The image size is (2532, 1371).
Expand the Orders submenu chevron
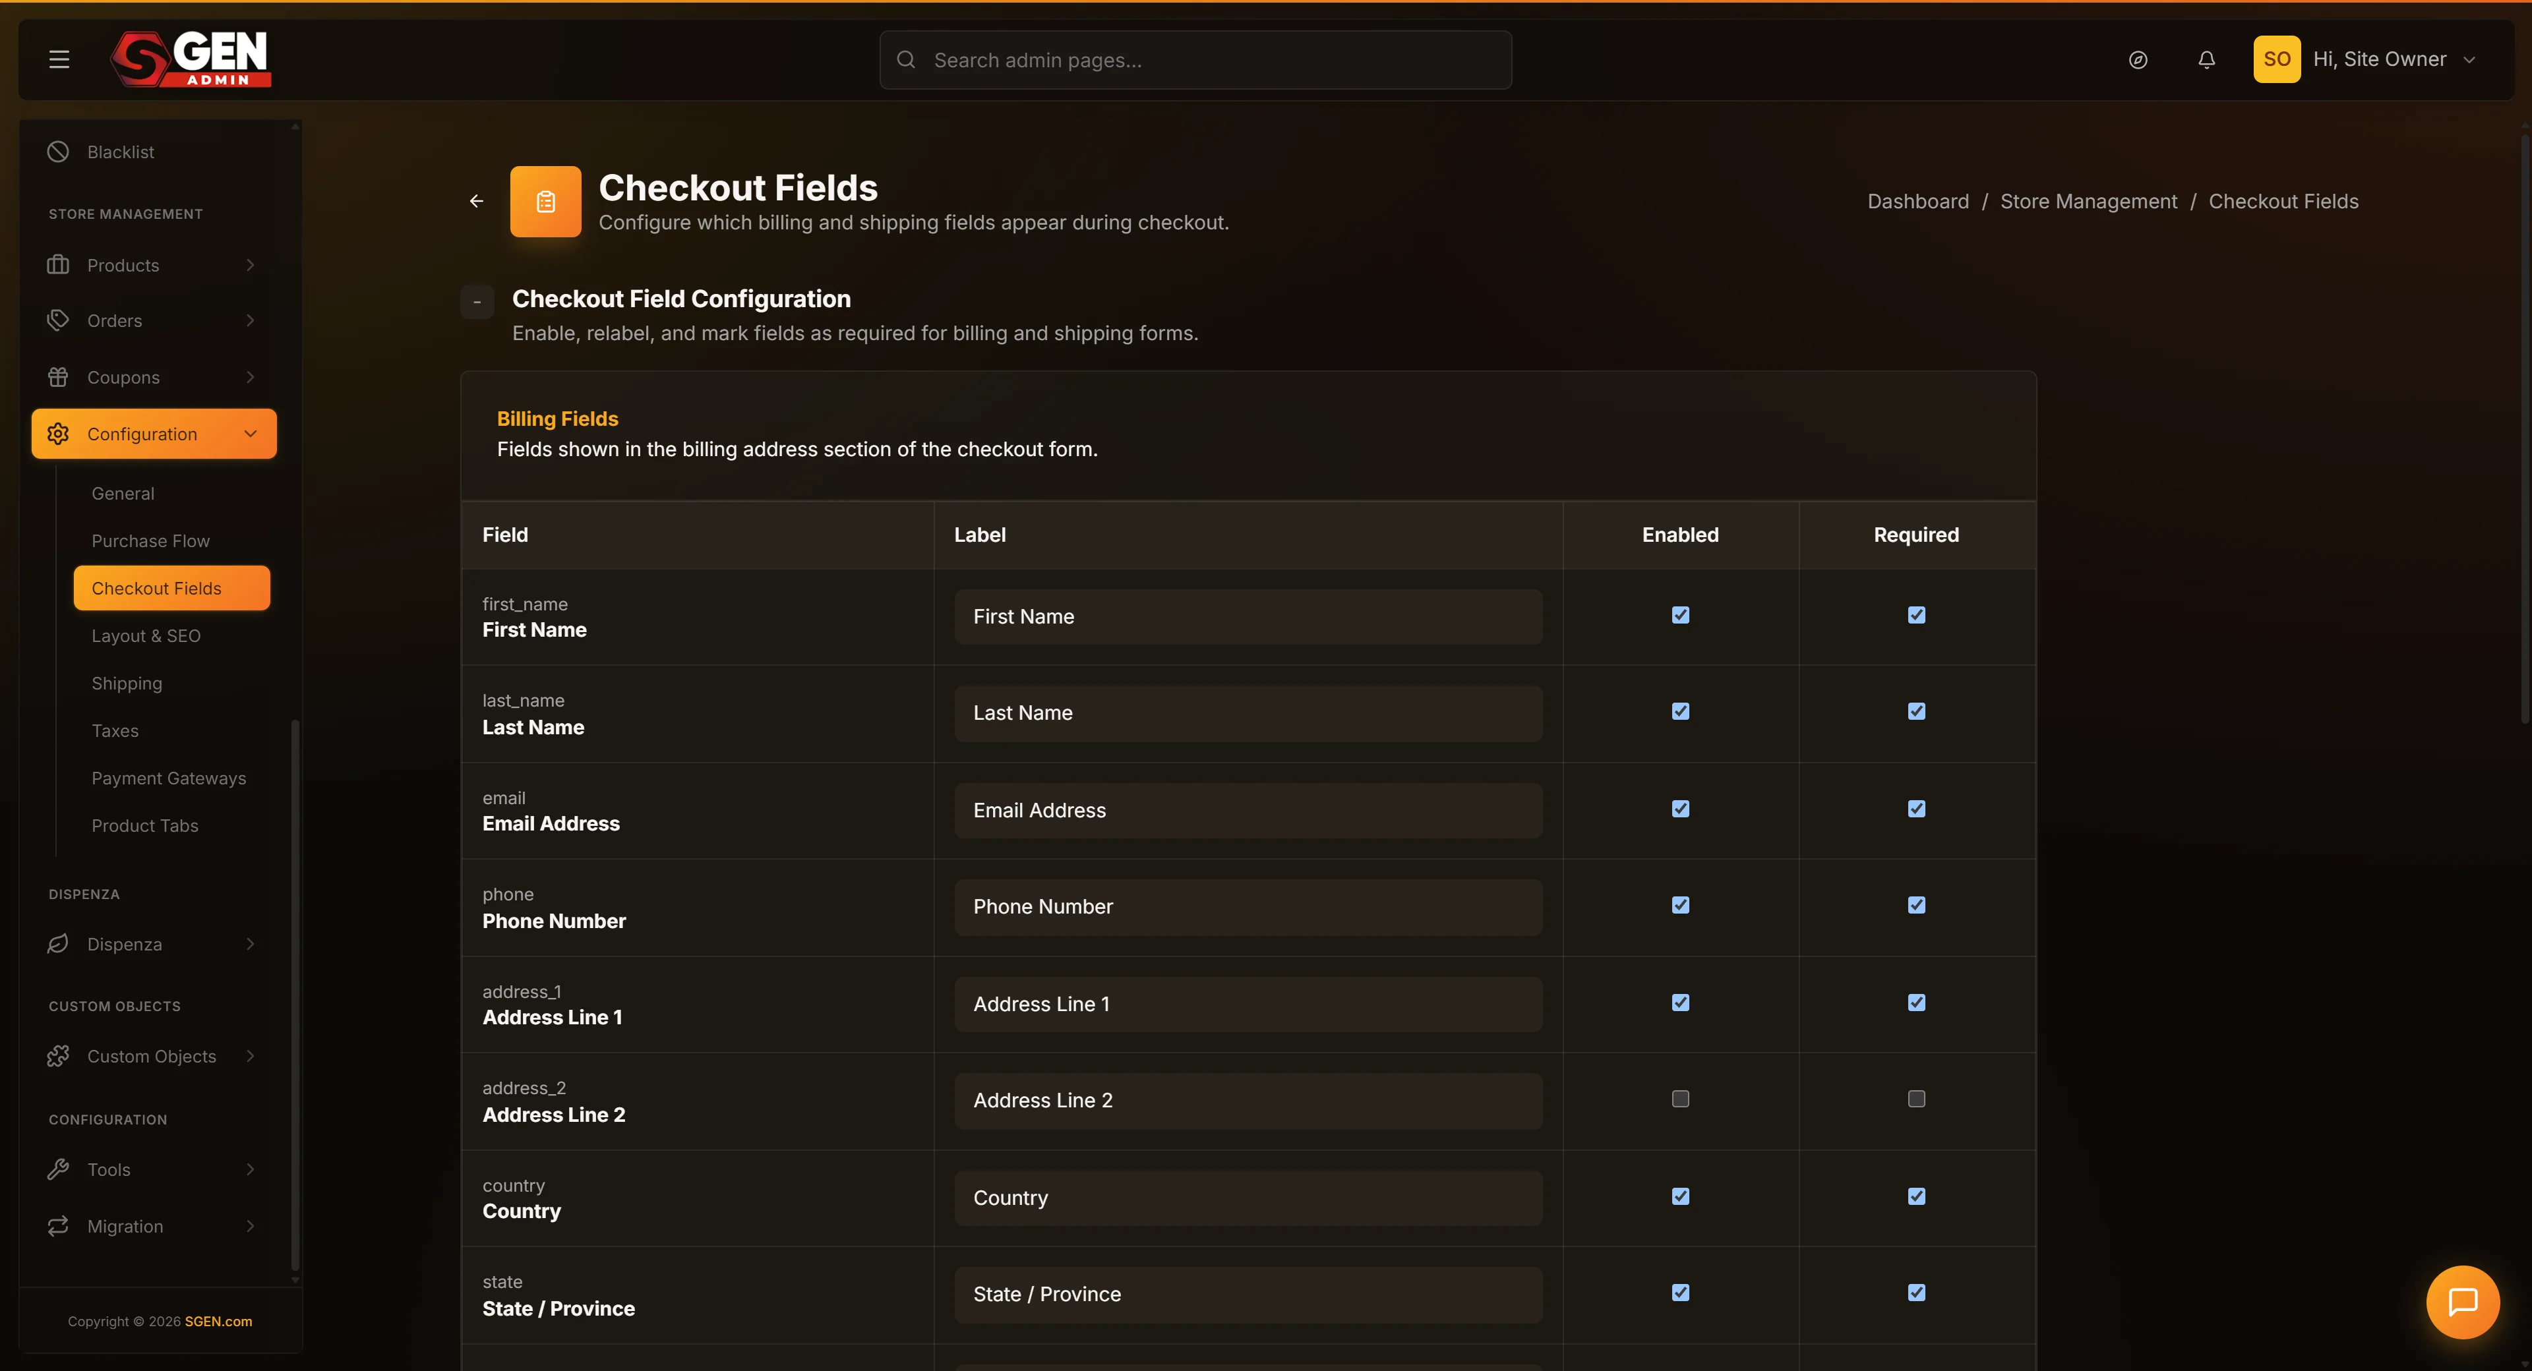[x=251, y=320]
